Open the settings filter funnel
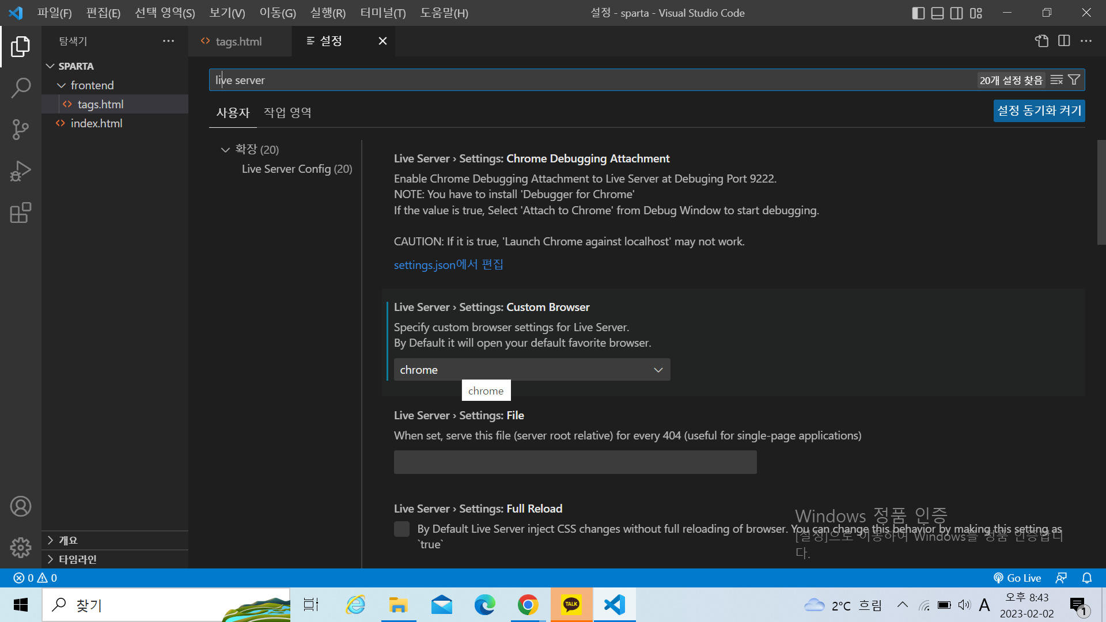The width and height of the screenshot is (1106, 622). tap(1074, 80)
